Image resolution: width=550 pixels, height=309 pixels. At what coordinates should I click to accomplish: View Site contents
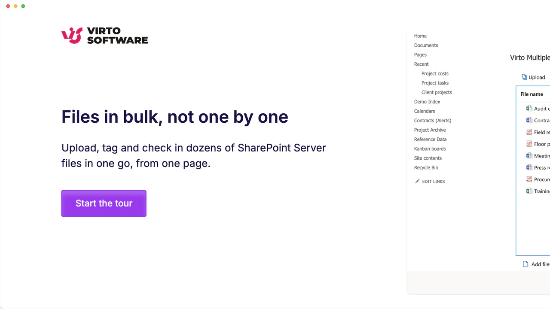[x=428, y=159]
